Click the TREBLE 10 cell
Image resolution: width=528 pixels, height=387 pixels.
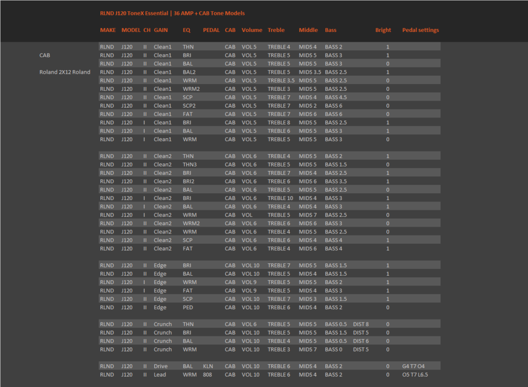[280, 198]
